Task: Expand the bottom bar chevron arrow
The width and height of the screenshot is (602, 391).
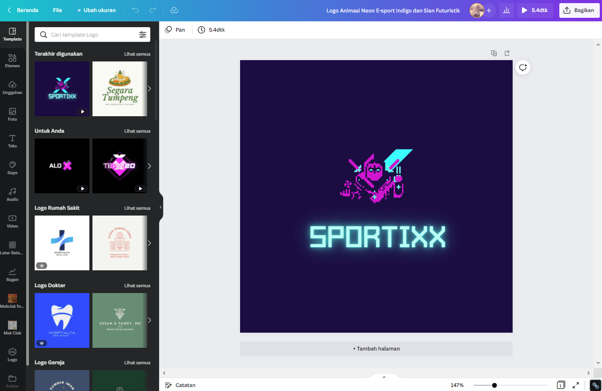Action: (x=384, y=376)
